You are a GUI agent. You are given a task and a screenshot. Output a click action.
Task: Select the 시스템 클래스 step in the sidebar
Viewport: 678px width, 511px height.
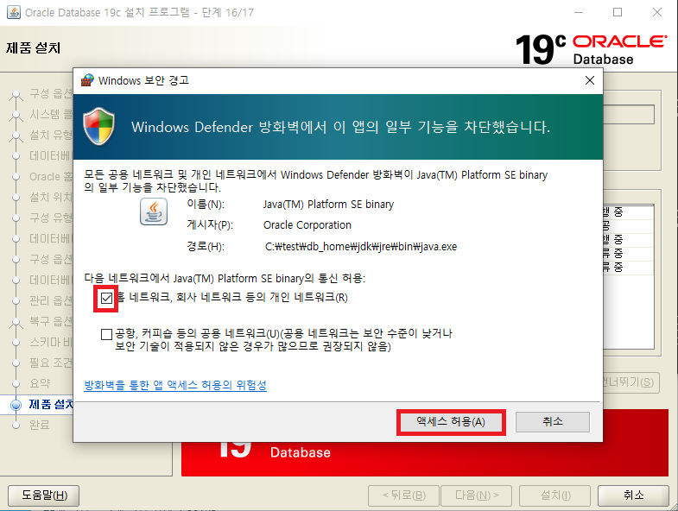coord(51,114)
